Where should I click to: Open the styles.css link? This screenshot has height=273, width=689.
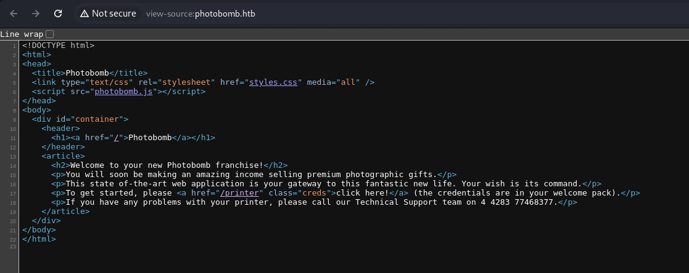pyautogui.click(x=273, y=82)
